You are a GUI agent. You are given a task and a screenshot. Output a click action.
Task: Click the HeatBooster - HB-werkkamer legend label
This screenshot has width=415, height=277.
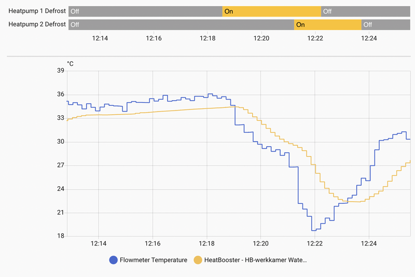click(255, 260)
